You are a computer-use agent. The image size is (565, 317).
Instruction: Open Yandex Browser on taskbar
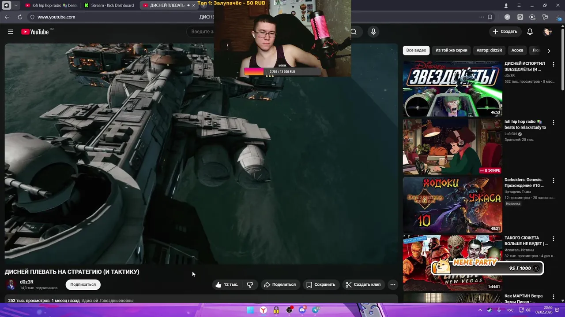(263, 310)
